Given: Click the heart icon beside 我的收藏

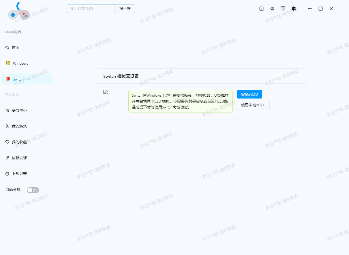Looking at the screenshot, I should click(x=7, y=142).
